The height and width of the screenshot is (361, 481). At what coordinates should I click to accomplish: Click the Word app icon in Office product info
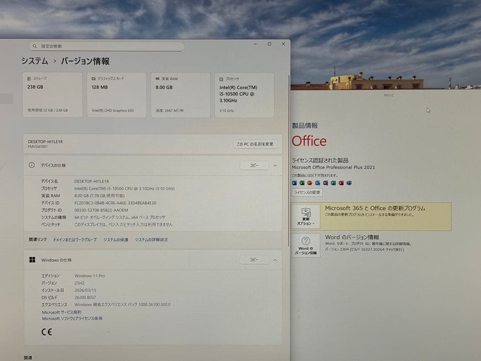click(x=294, y=183)
